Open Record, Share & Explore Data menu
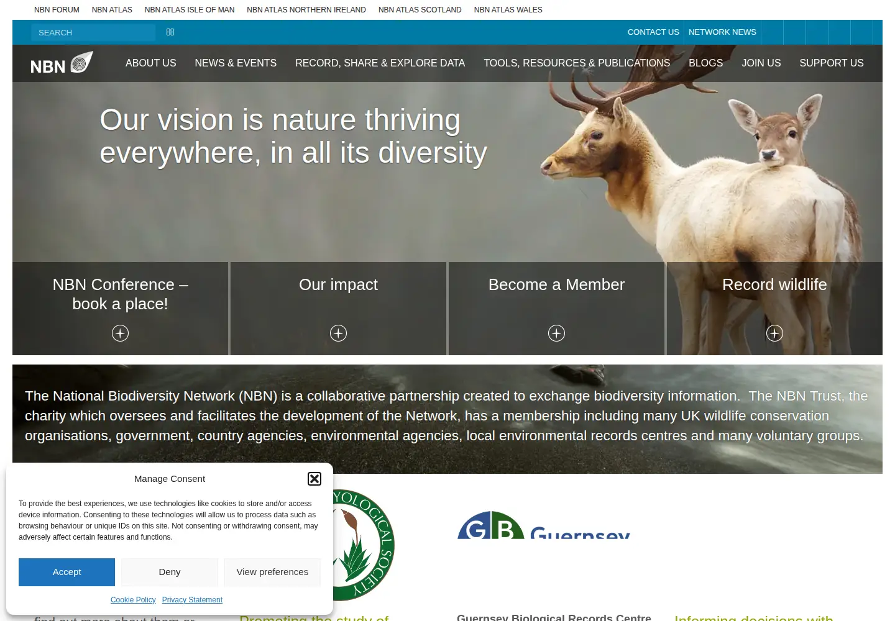The width and height of the screenshot is (895, 621). pyautogui.click(x=380, y=63)
